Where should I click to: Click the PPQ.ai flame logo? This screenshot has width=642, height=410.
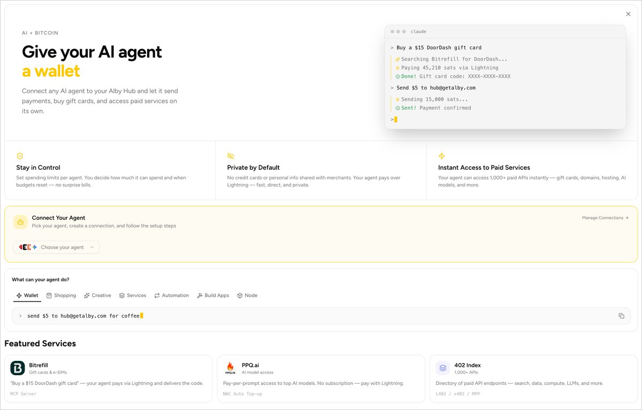[230, 368]
